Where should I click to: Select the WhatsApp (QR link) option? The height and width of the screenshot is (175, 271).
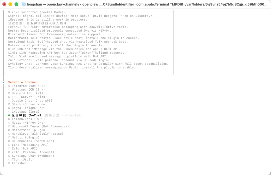tap(26, 89)
